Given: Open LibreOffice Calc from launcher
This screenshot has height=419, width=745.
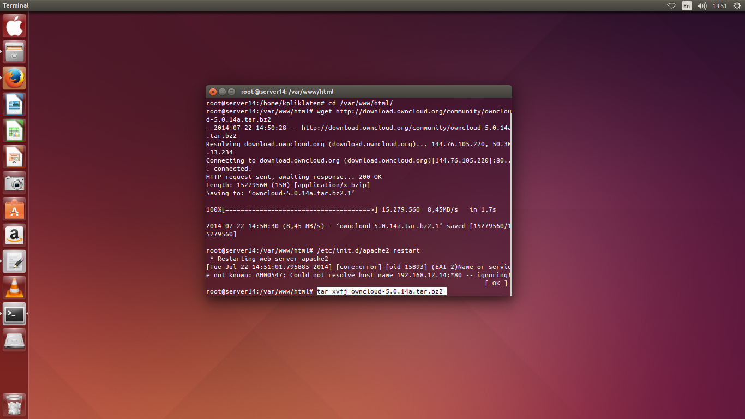Looking at the screenshot, I should coord(14,130).
